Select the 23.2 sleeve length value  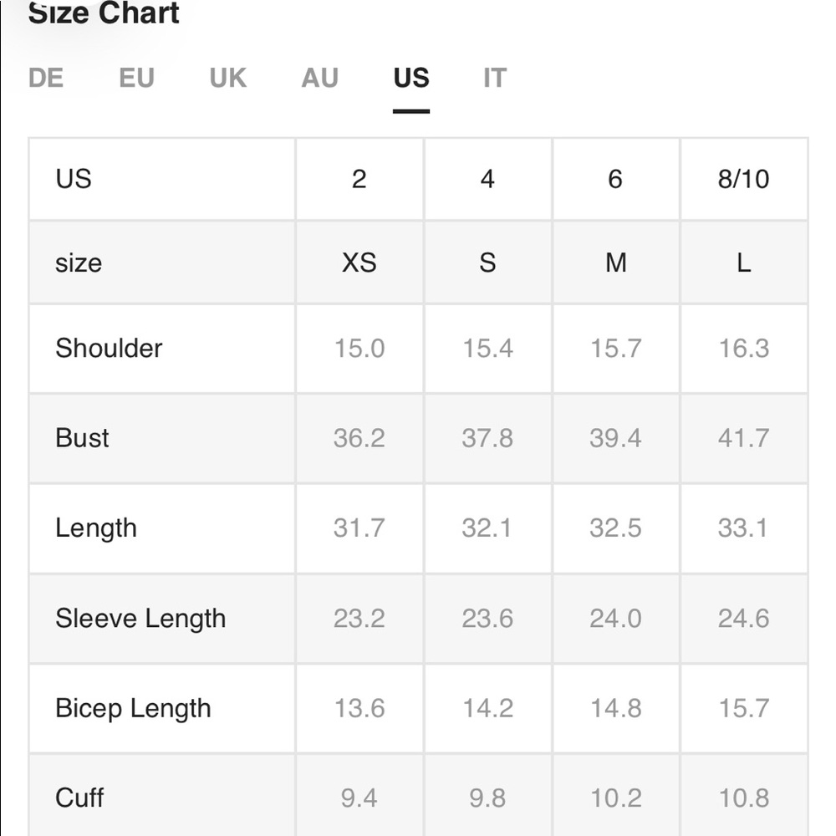(x=359, y=619)
